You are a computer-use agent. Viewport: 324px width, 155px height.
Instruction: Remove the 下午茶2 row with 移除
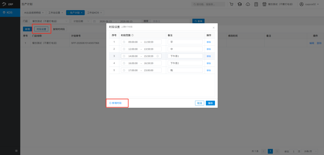(x=209, y=63)
